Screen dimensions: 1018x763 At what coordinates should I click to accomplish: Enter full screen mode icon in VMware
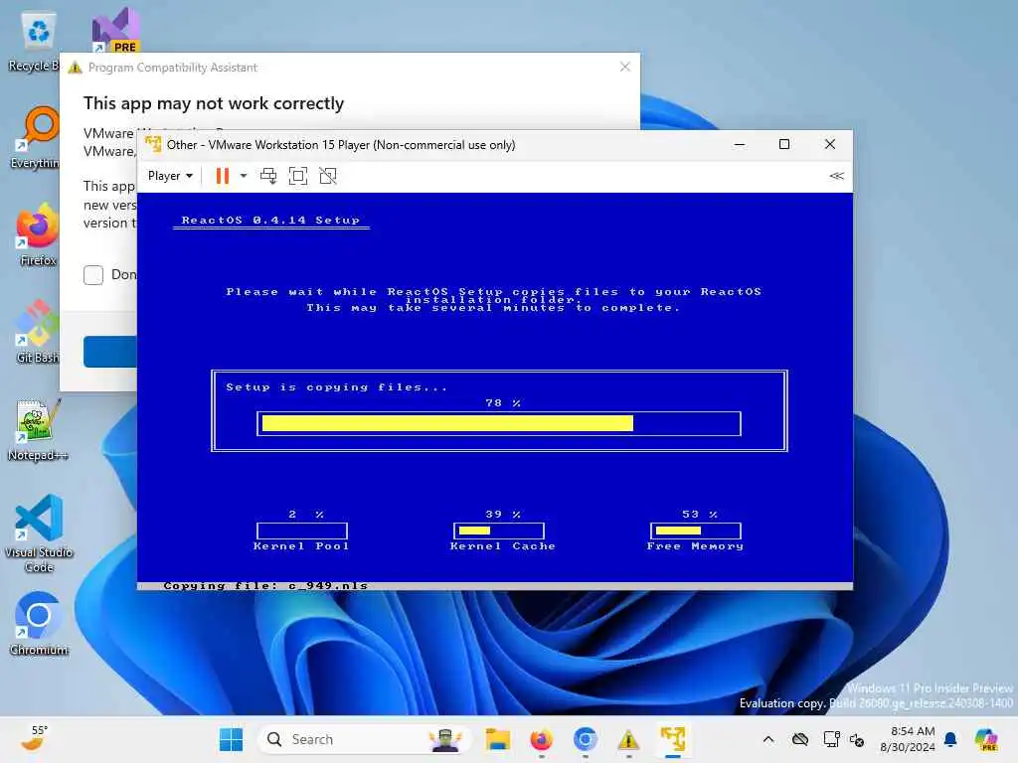298,176
